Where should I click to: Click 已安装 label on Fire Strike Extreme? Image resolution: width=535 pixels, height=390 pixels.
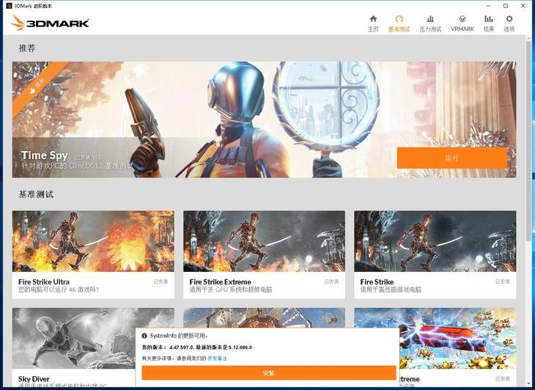[331, 282]
